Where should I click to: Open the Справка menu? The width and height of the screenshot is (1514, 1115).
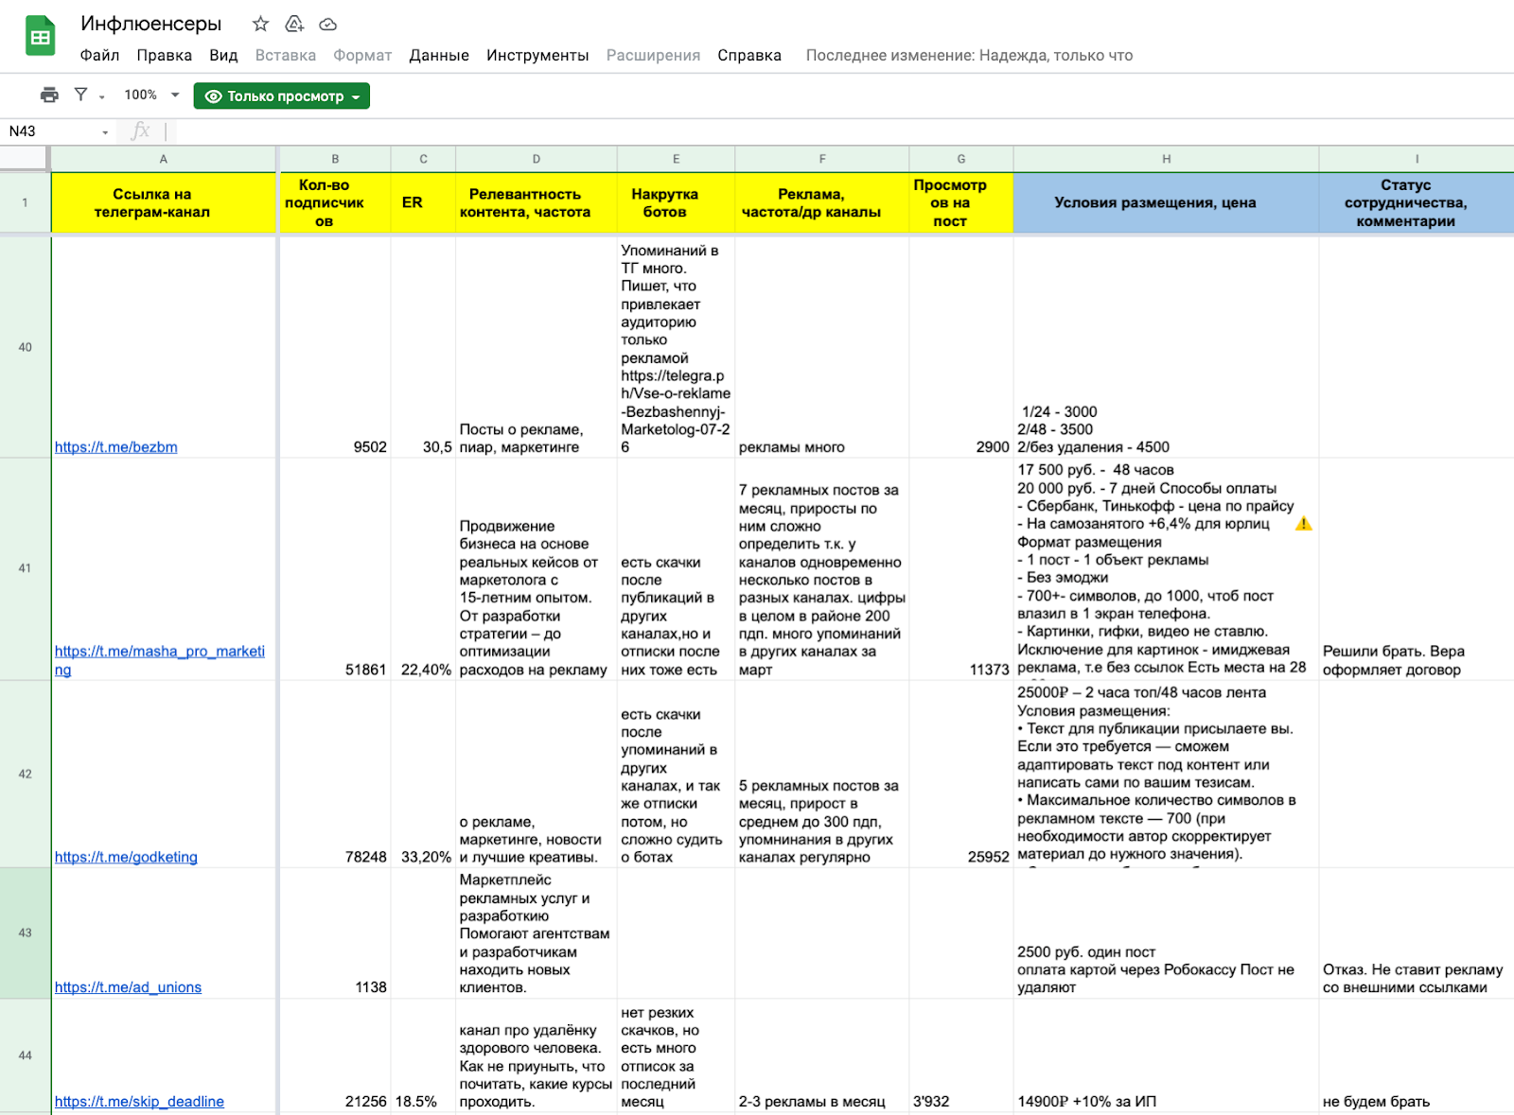[x=749, y=55]
